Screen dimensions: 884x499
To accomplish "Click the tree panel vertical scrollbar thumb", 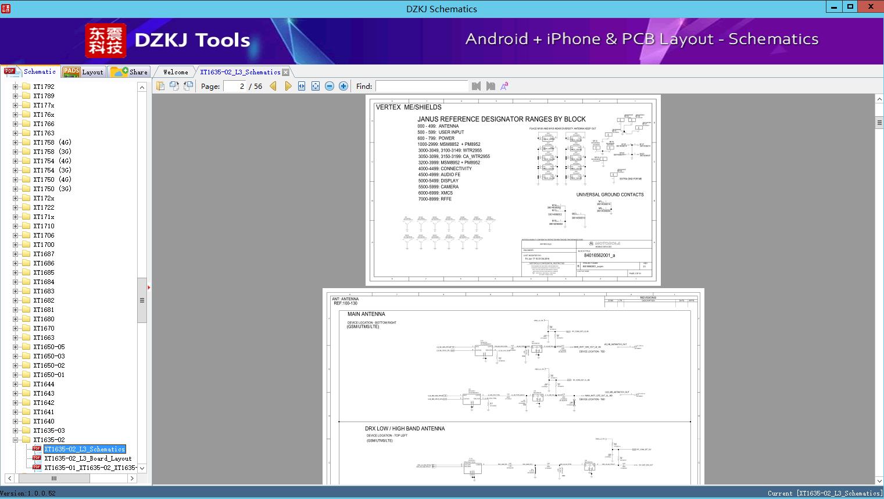I will pyautogui.click(x=142, y=300).
